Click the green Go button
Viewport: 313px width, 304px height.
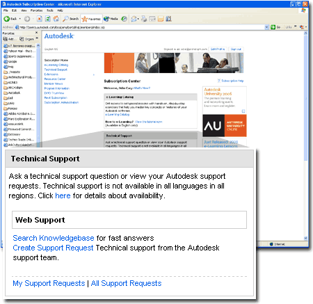[275, 27]
